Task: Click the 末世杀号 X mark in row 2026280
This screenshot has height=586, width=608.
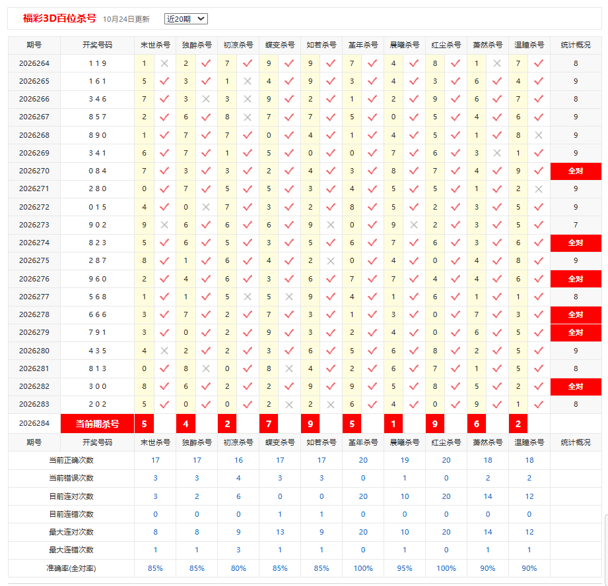Action: (x=164, y=351)
